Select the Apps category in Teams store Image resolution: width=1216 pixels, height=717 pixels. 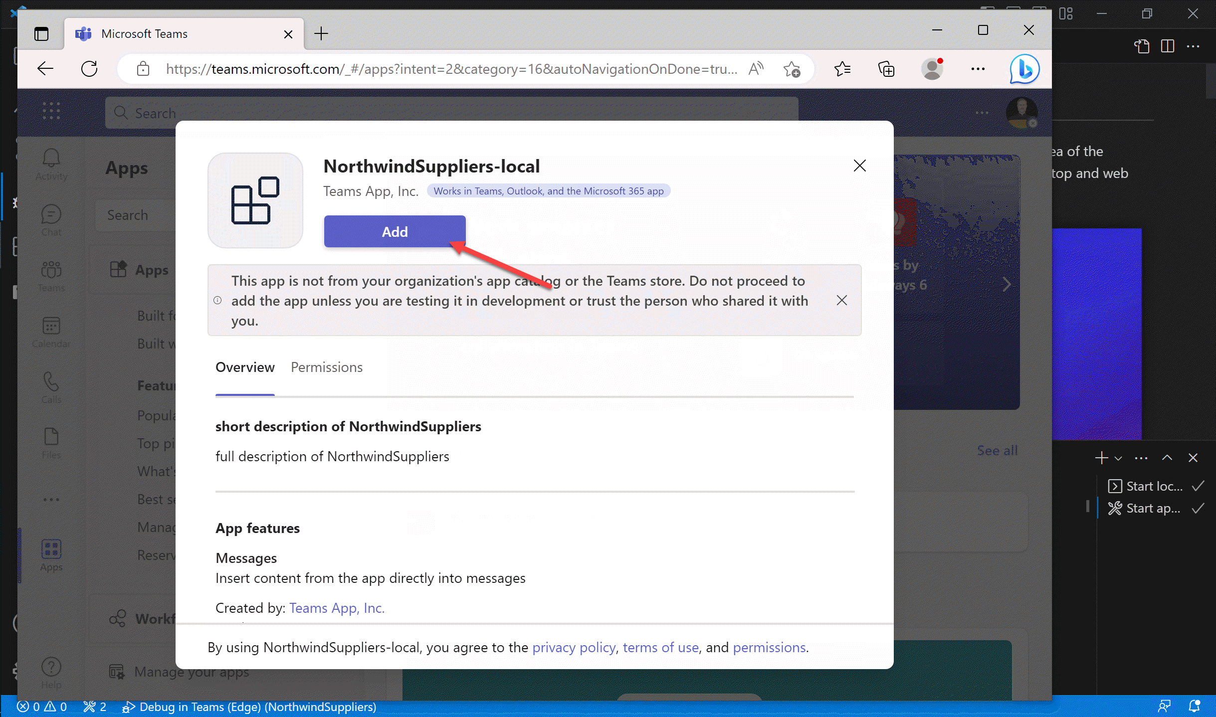pyautogui.click(x=140, y=270)
